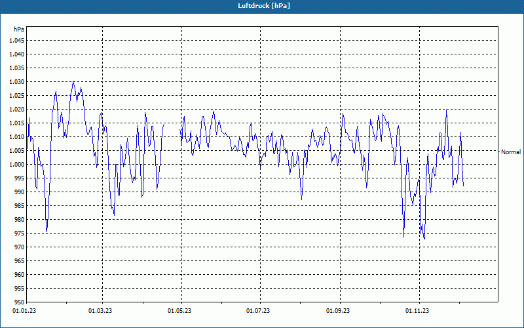The height and width of the screenshot is (328, 524).
Task: Click the 1.000 y-axis value
Action: pyautogui.click(x=17, y=165)
